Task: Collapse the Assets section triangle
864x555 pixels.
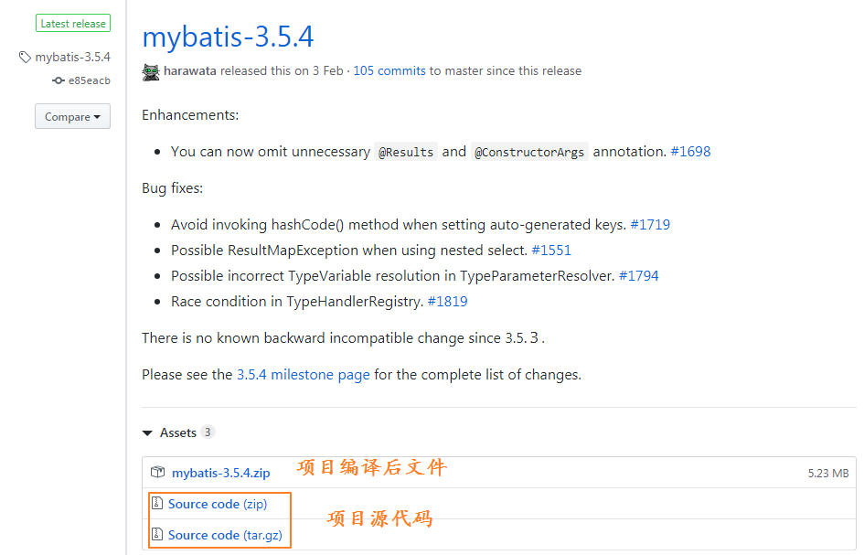Action: point(147,433)
